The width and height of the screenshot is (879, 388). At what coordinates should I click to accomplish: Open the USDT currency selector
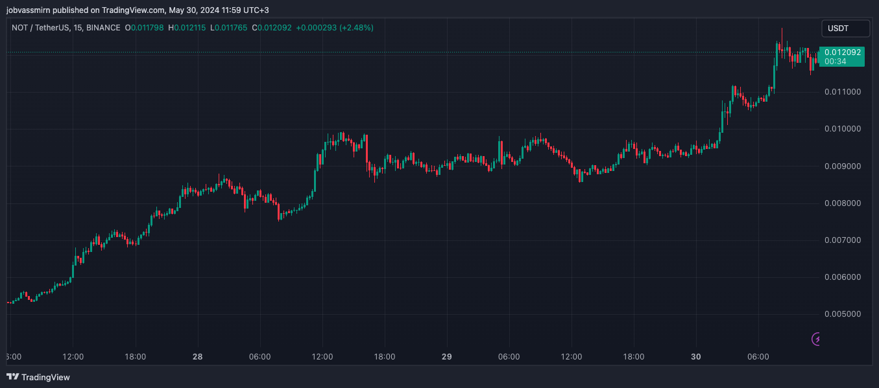(x=845, y=29)
